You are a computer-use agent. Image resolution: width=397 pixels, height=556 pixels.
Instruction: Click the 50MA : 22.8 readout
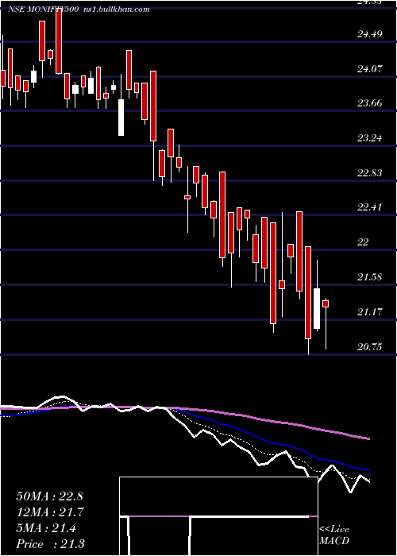[49, 496]
